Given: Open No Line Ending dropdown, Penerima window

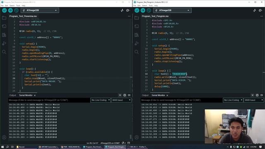Looking at the screenshot, I should 101,100.
